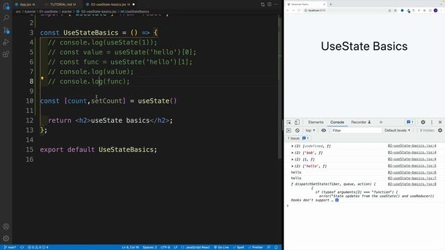Screen dimensions: 445x250
Task: Expand the [undefined, f] console entry
Action: pos(292,146)
